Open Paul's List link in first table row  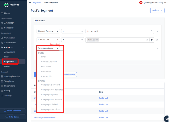[103, 98]
